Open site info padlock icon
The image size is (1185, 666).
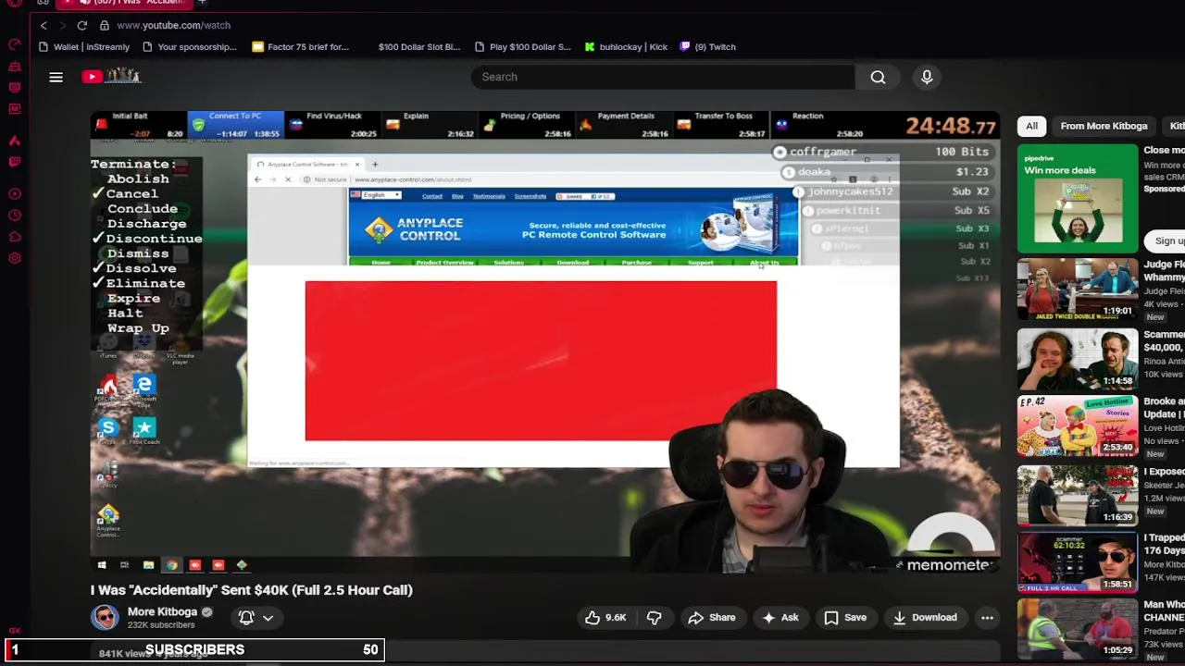pos(105,25)
